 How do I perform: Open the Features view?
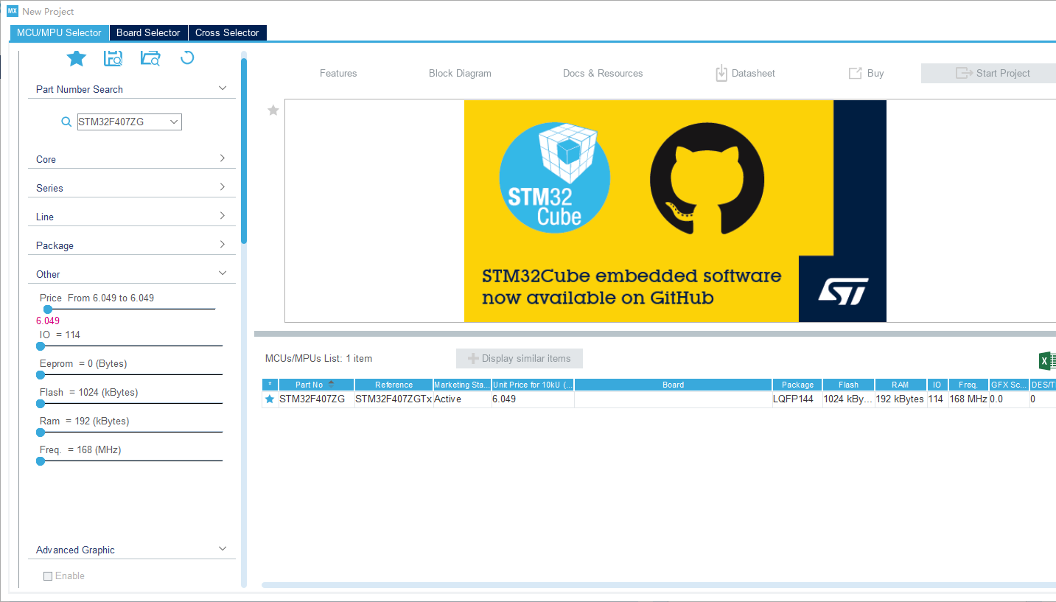coord(338,73)
